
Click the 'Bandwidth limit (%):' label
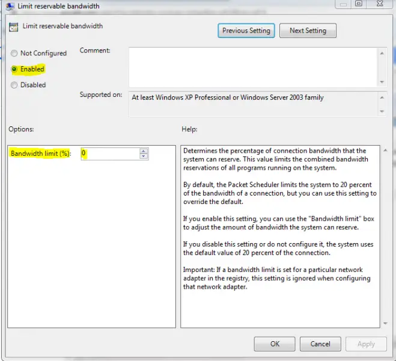41,153
